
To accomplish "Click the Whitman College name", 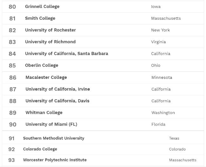I will pos(44,113).
